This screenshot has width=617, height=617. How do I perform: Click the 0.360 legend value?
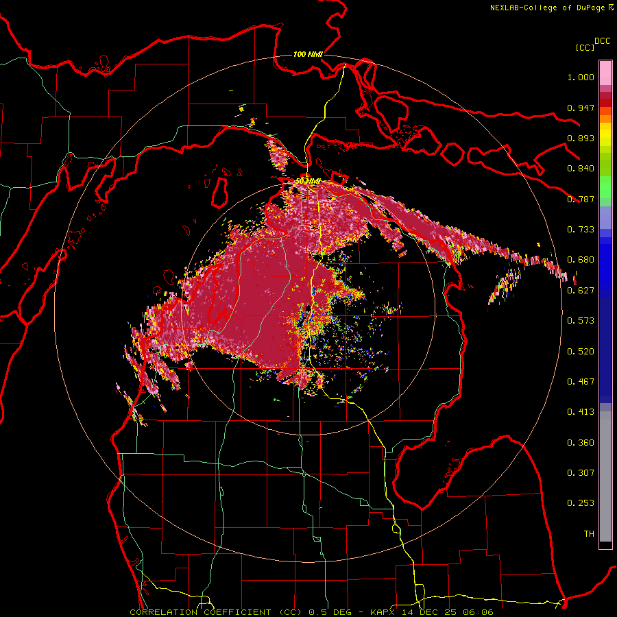(x=581, y=443)
